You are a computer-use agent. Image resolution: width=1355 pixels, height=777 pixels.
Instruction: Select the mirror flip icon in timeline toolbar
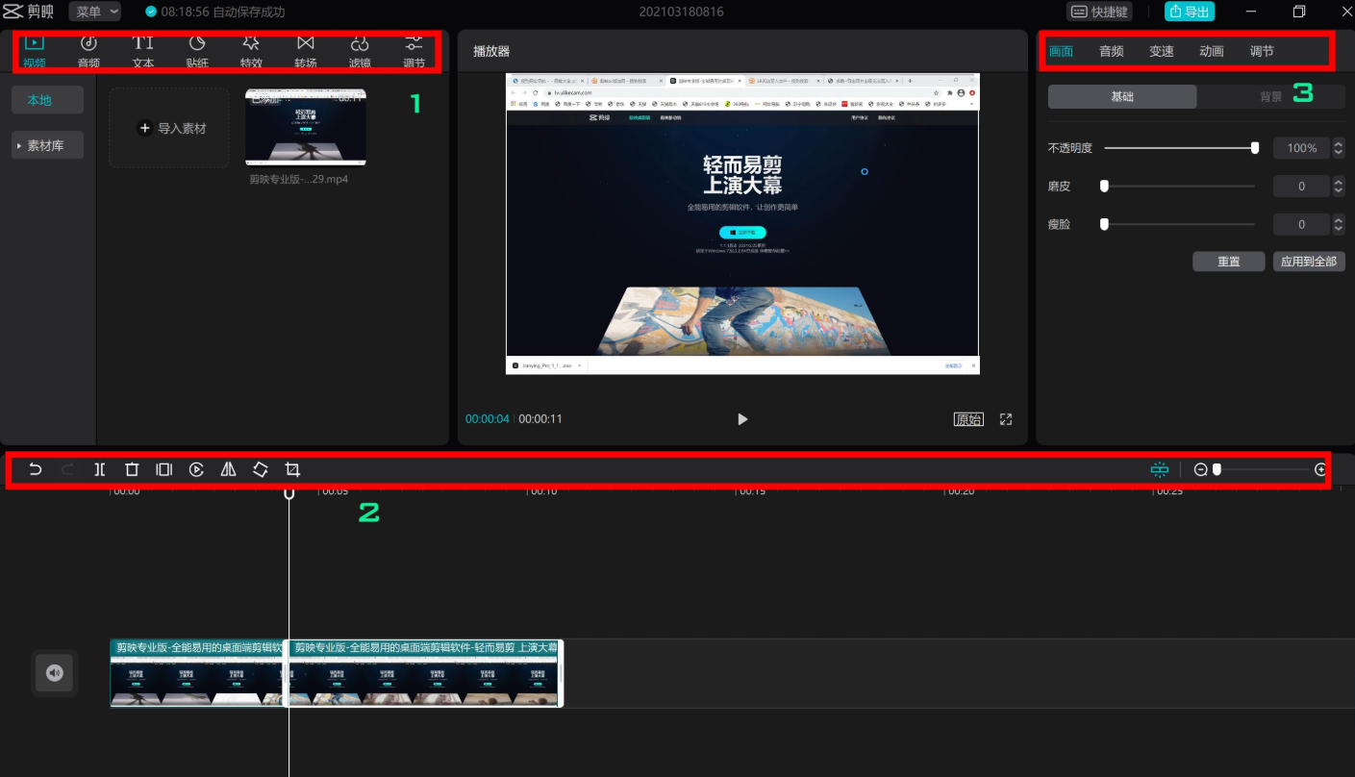(x=228, y=469)
